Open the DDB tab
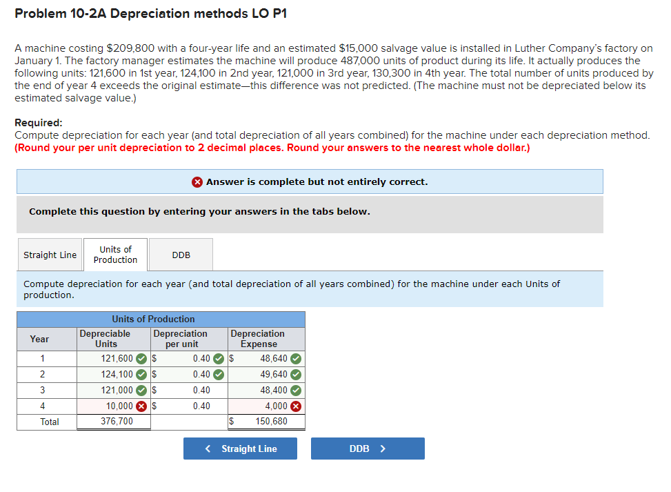The image size is (671, 492). coord(180,254)
